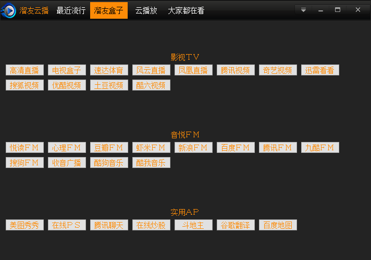Screen dimensions: 371x260
Task: Open 腾讯聊天
Action: [109, 225]
